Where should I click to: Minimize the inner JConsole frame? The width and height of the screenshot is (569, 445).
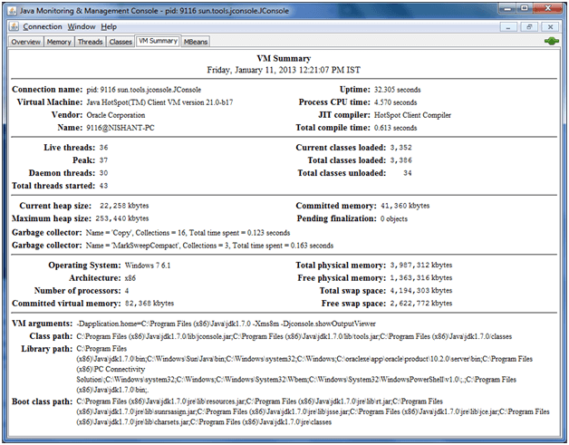click(508, 27)
